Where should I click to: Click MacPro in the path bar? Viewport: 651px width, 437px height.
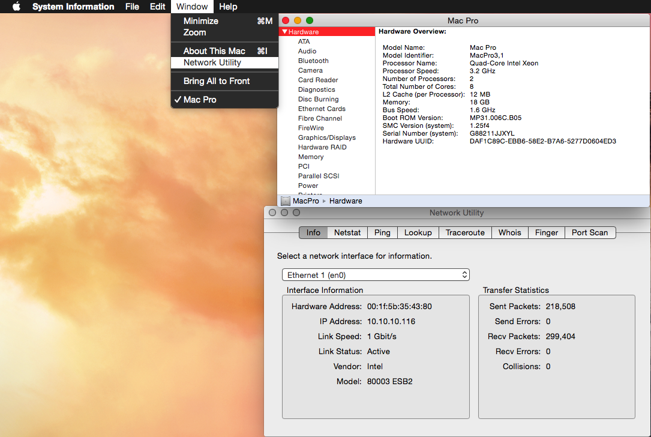coord(306,201)
